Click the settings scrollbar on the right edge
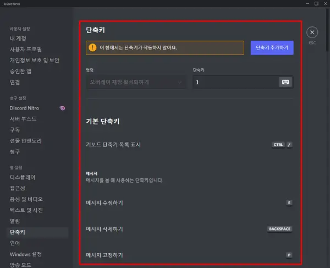The image size is (330, 268). point(327,30)
